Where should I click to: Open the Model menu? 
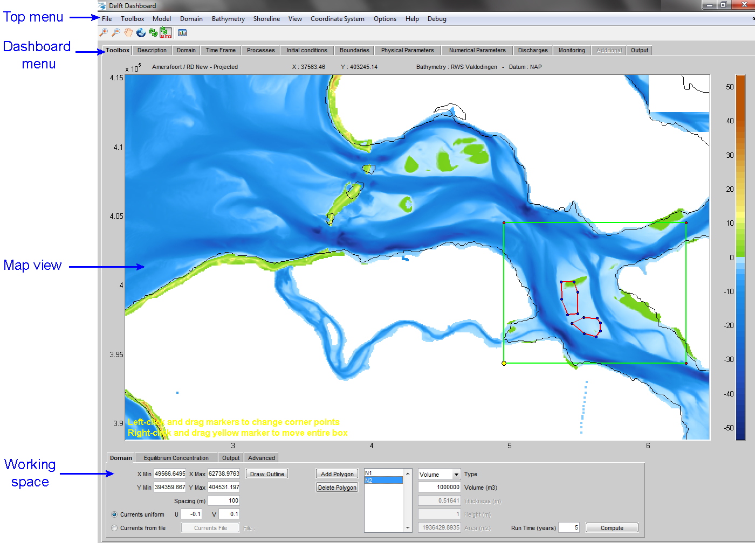(x=162, y=19)
